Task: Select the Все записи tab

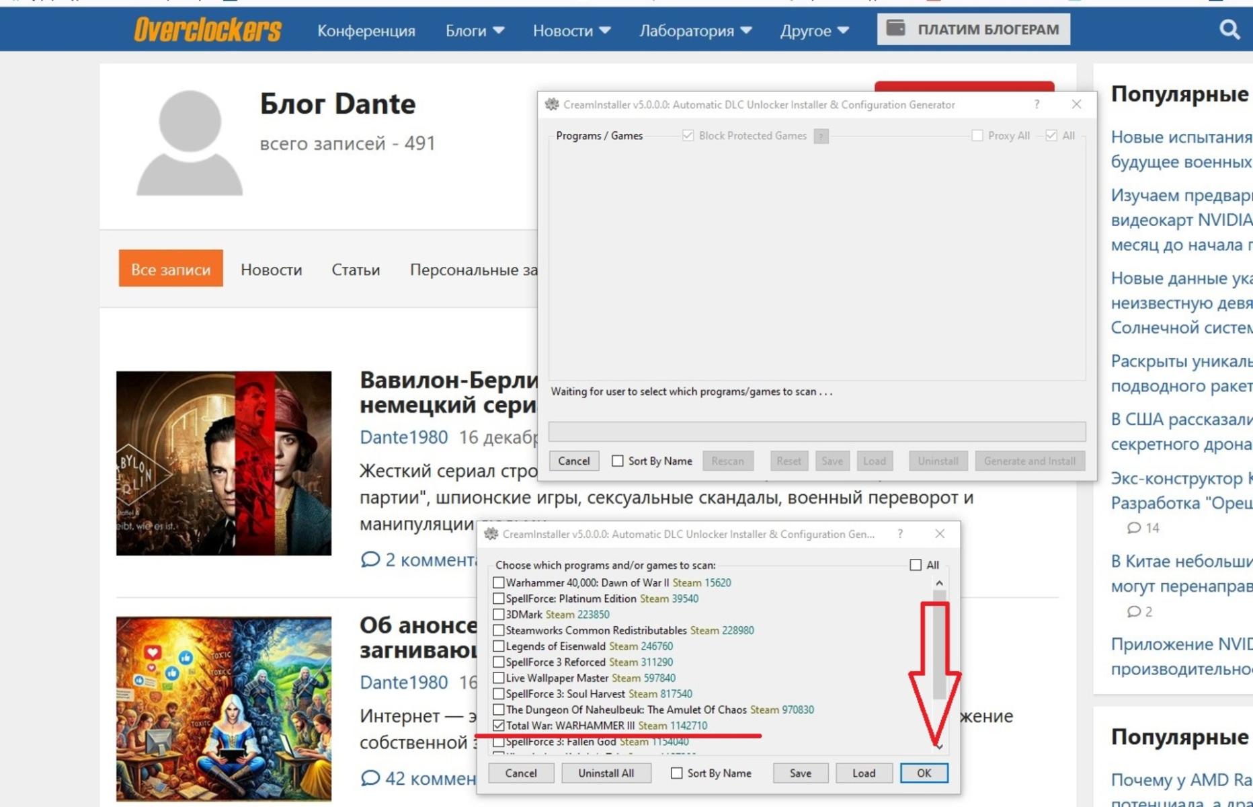Action: pos(171,269)
